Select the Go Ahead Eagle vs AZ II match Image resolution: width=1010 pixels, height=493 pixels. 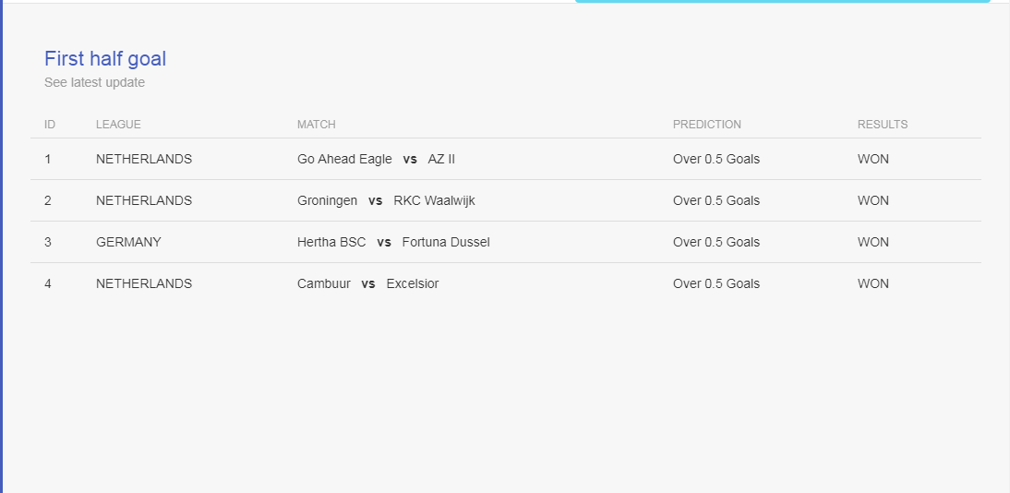pos(376,159)
